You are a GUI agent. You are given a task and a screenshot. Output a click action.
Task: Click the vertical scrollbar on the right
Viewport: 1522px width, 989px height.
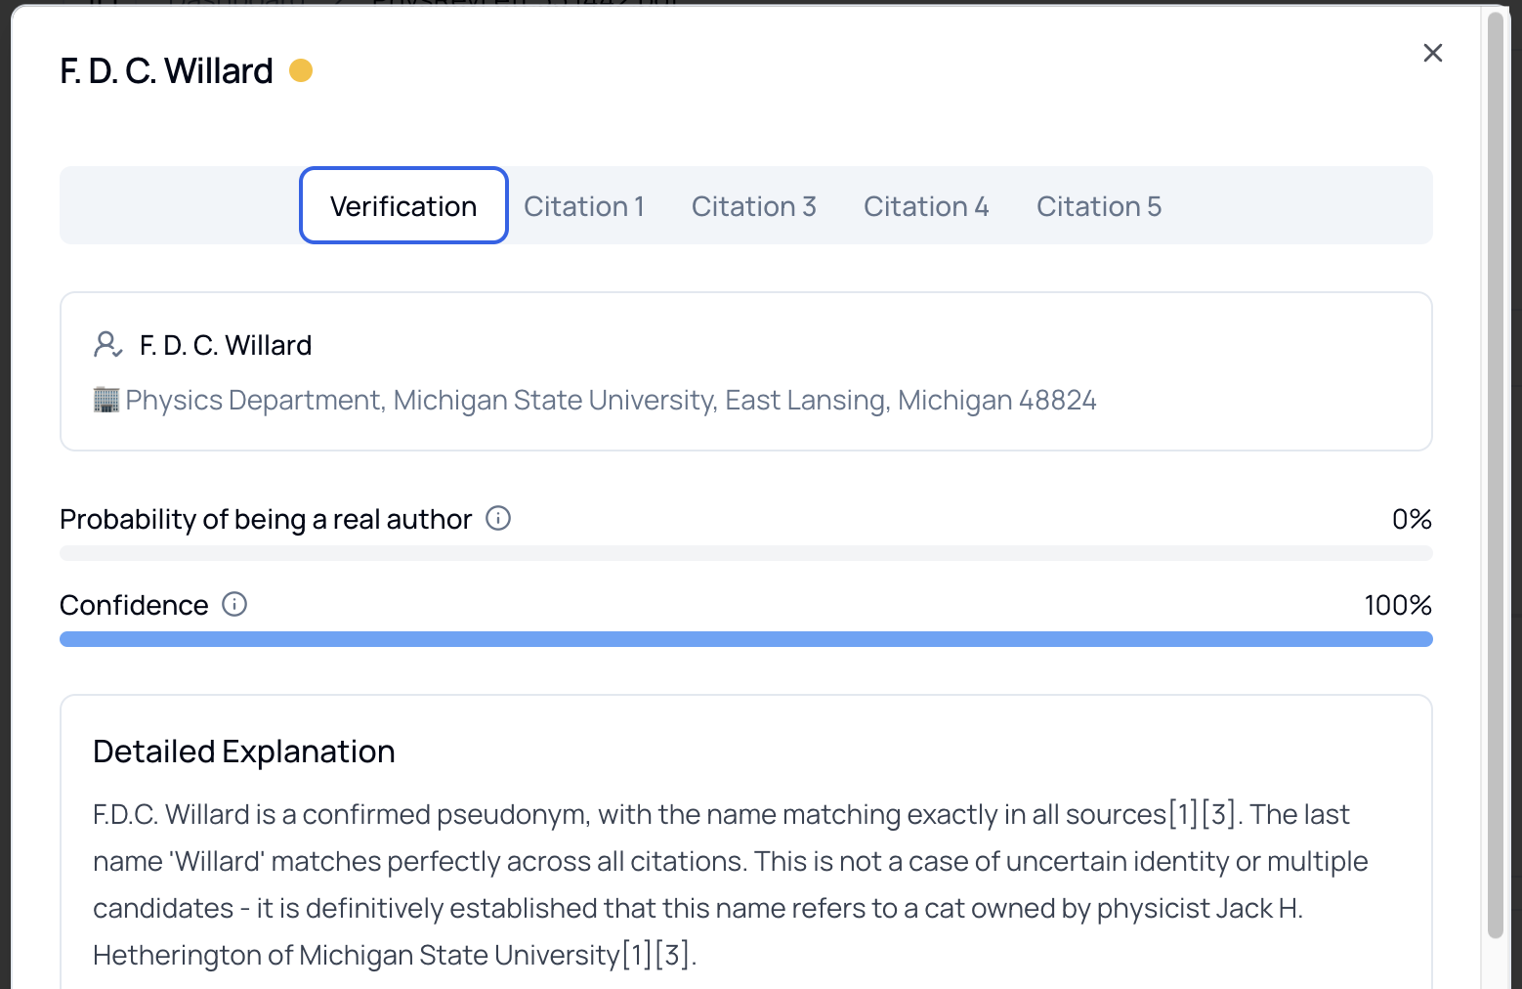pyautogui.click(x=1495, y=469)
